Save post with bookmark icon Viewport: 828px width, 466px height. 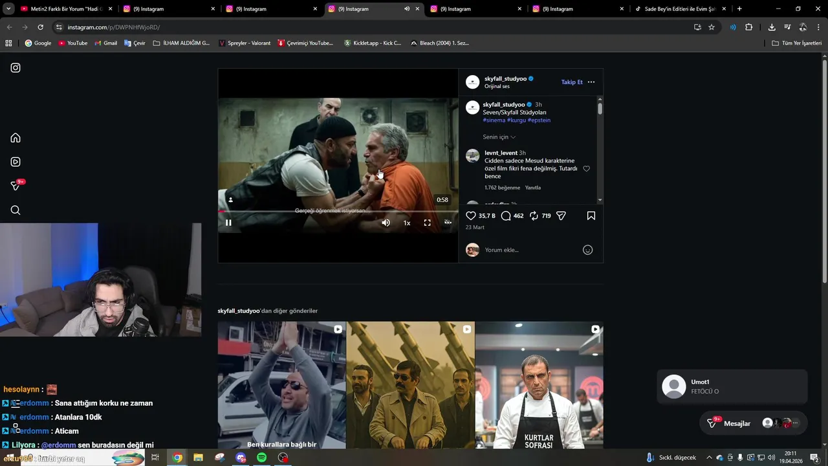click(591, 216)
